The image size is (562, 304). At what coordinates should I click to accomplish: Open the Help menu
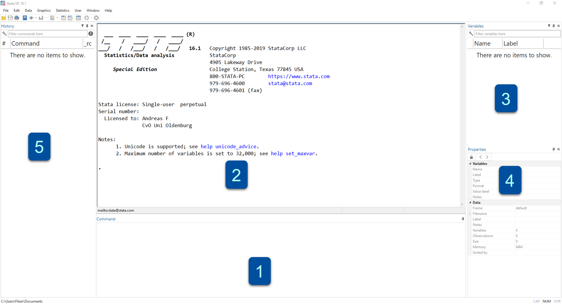click(x=108, y=11)
